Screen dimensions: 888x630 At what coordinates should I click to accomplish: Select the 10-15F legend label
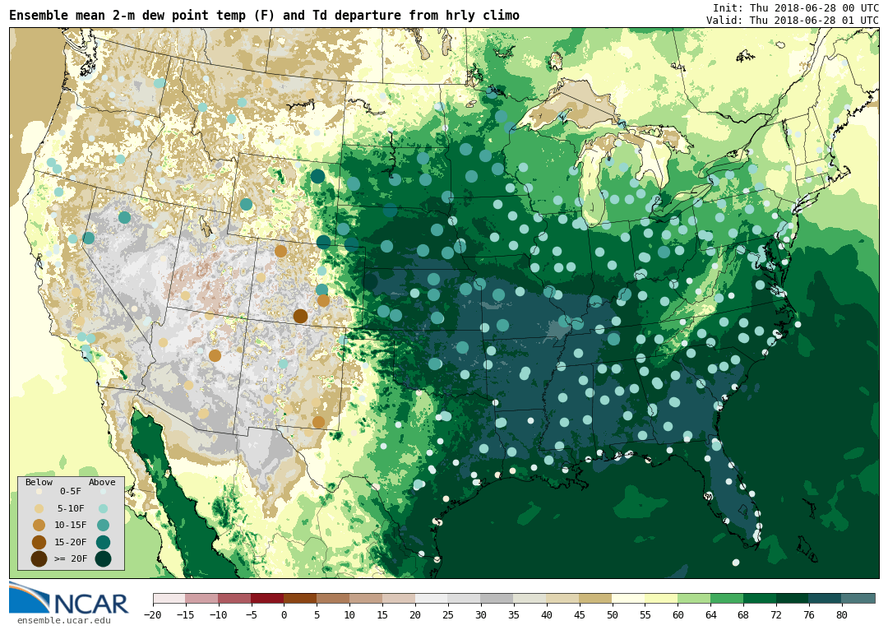(x=71, y=526)
